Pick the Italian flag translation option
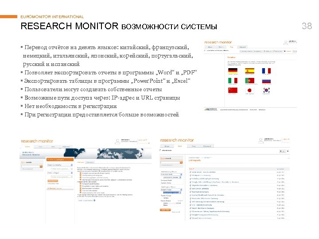Viewport: 319px width, 239px height. pos(233,81)
